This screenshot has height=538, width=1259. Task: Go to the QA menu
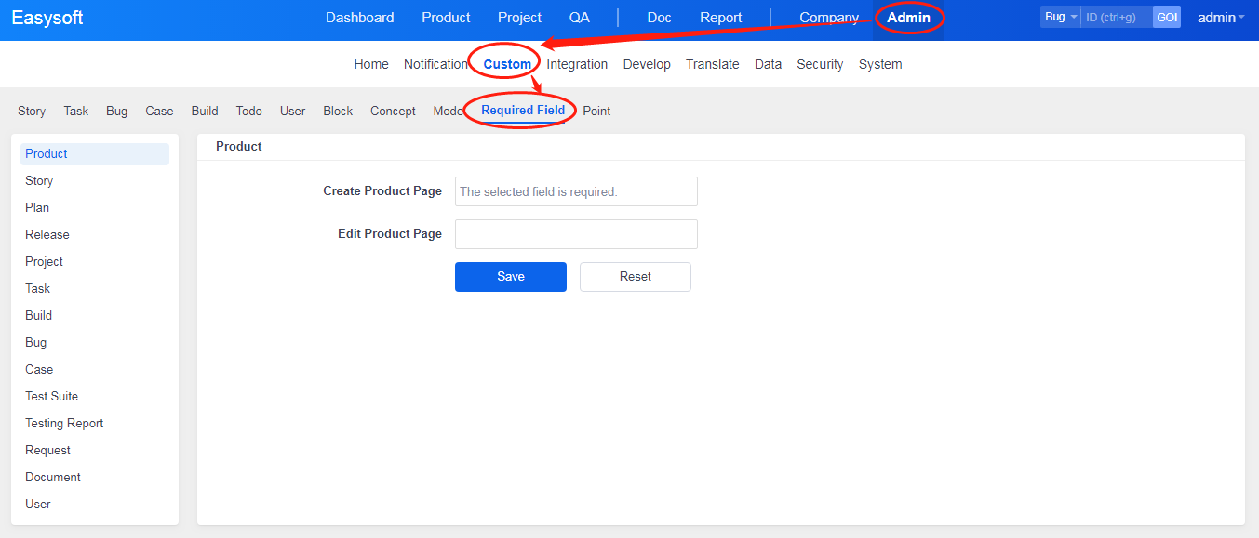(x=579, y=18)
